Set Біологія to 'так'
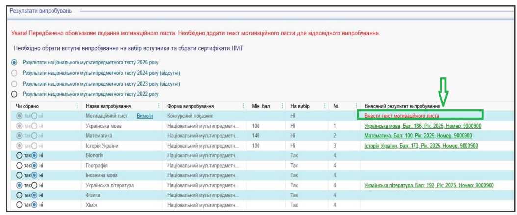This screenshot has height=215, width=517. click(x=20, y=155)
